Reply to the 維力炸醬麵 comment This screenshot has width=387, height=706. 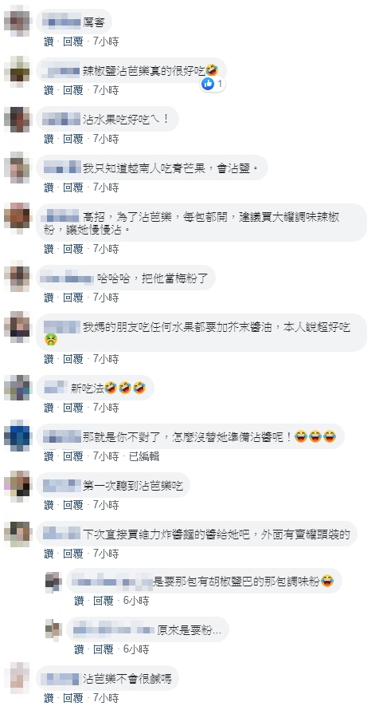click(x=72, y=554)
